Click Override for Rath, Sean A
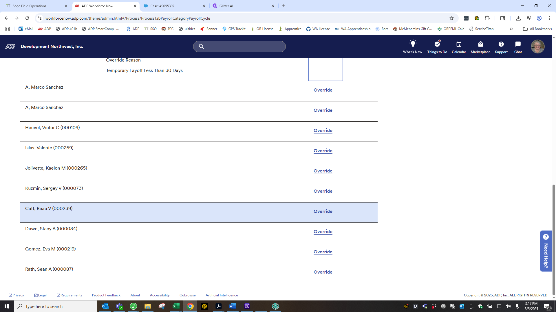The image size is (556, 312). (323, 272)
